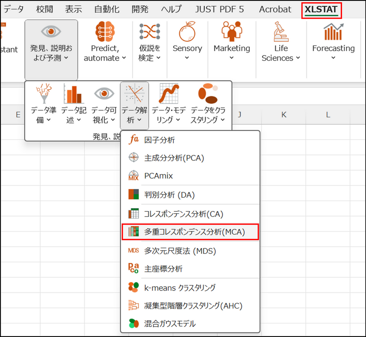
Task: Select 因子分析 from the list
Action: click(x=159, y=140)
